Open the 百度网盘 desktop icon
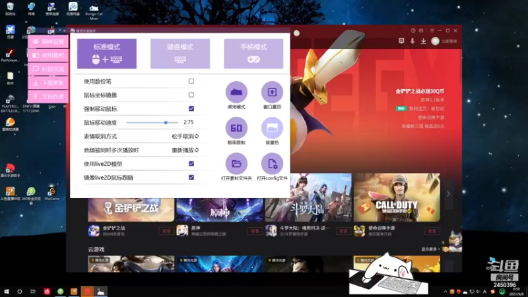Image resolution: width=528 pixels, height=297 pixels. [x=73, y=9]
